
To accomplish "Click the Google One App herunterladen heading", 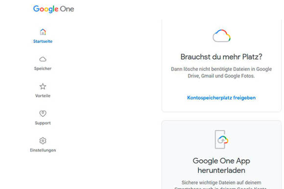I will (221, 166).
